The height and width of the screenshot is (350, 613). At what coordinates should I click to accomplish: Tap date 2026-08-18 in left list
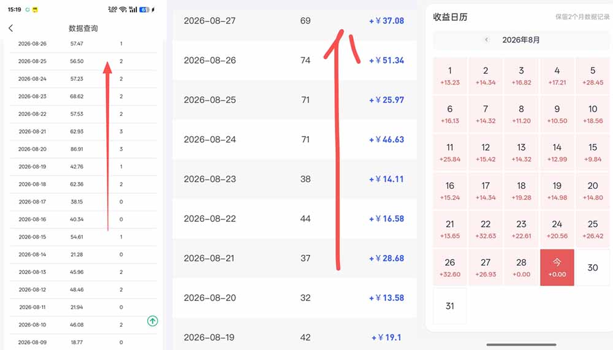pos(32,184)
